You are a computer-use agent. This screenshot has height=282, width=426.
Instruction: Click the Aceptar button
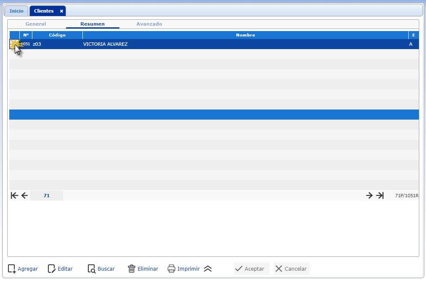[x=251, y=269]
